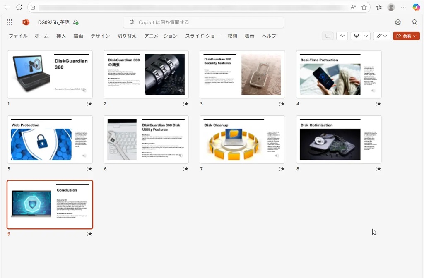Viewport: 424px width, 278px height.
Task: Open the Microsoft 365 app launcher grid
Action: click(10, 22)
